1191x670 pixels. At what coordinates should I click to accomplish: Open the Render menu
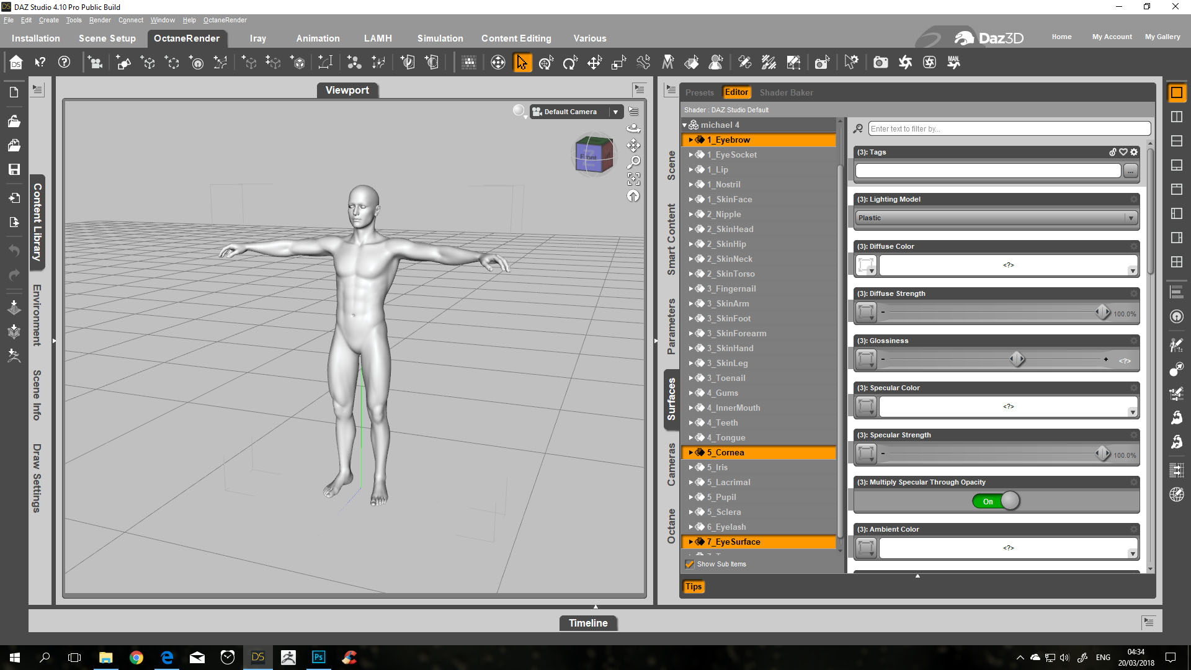100,20
